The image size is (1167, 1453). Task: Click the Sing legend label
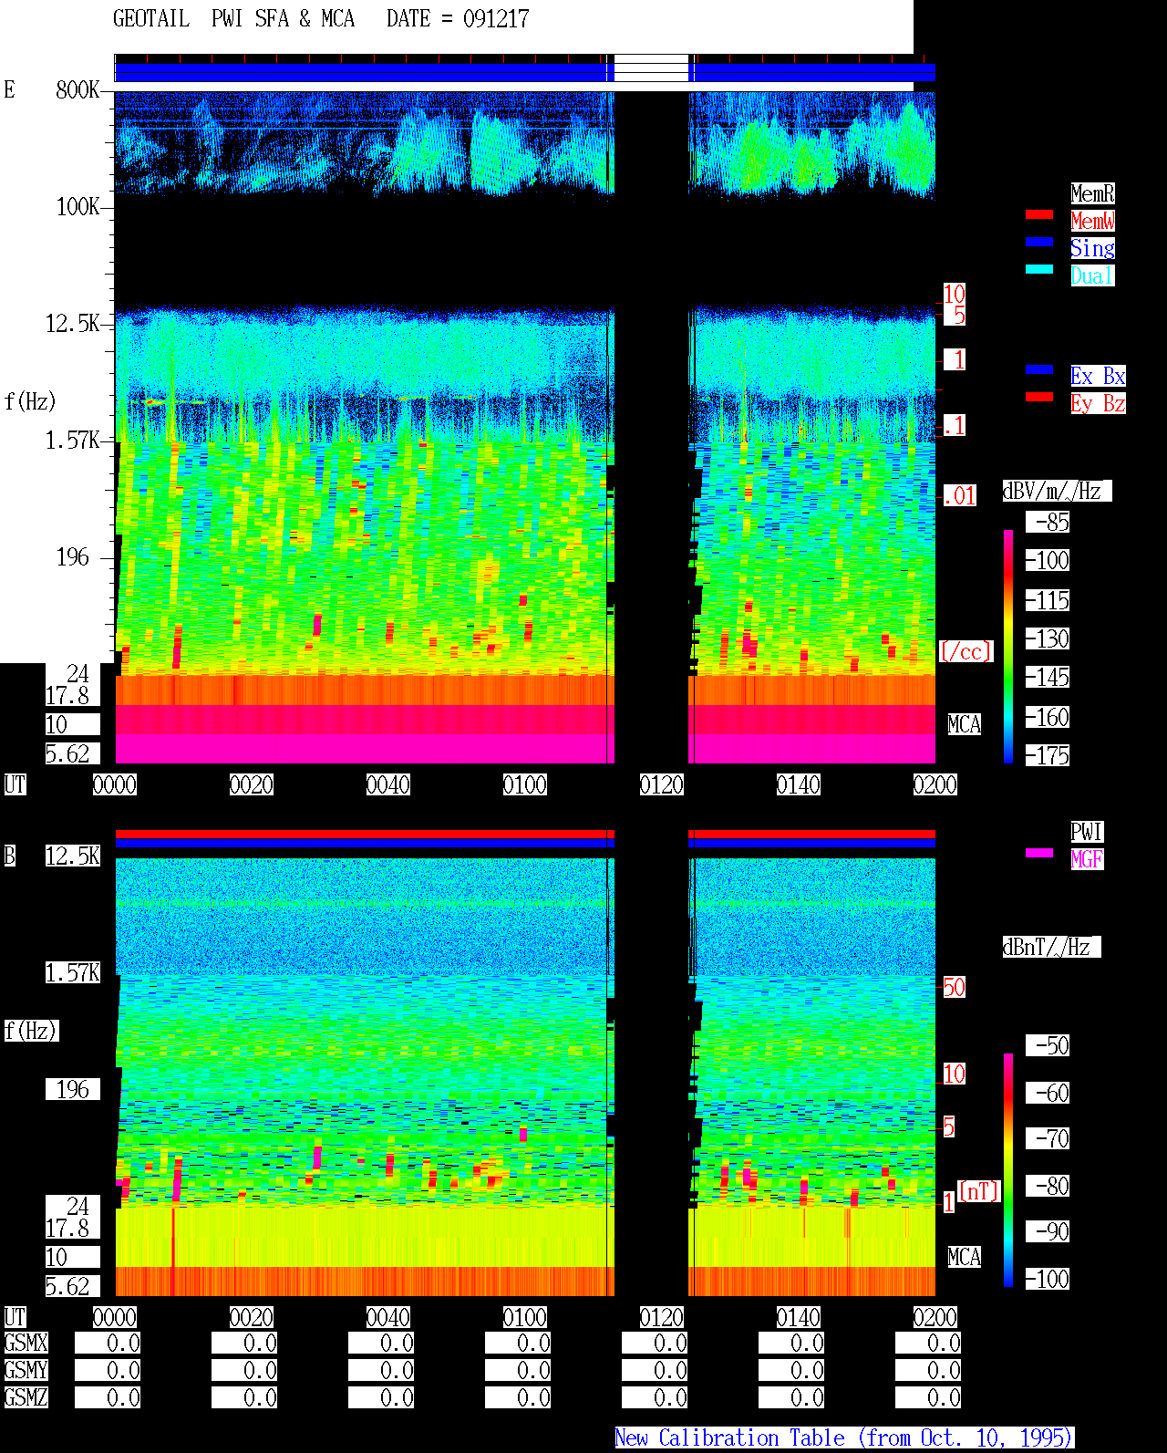[x=1092, y=248]
